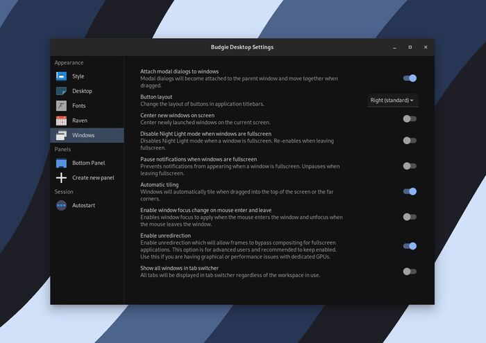The width and height of the screenshot is (486, 343).
Task: Click the Windows section icon
Action: pos(61,135)
